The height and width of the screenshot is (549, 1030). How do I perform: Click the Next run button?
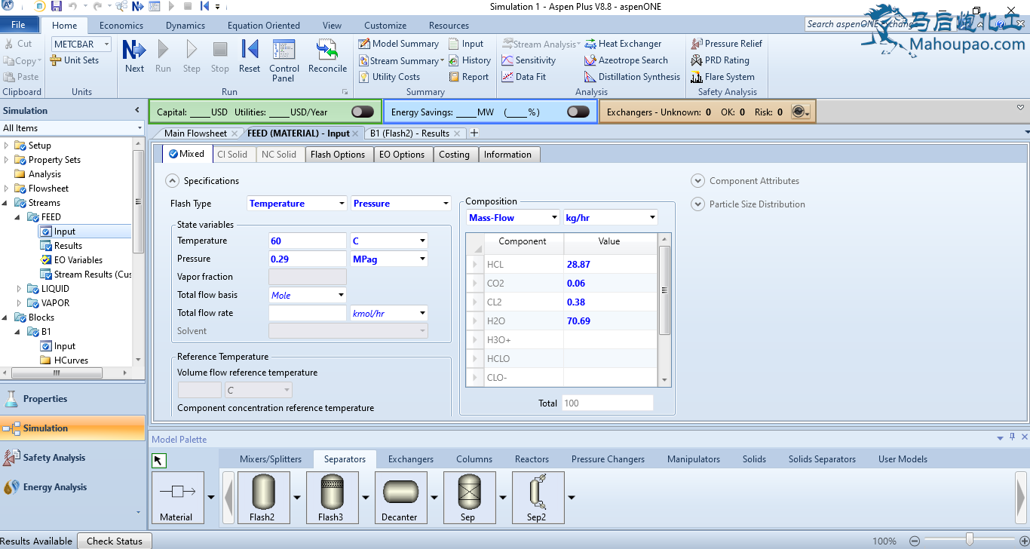click(x=134, y=57)
